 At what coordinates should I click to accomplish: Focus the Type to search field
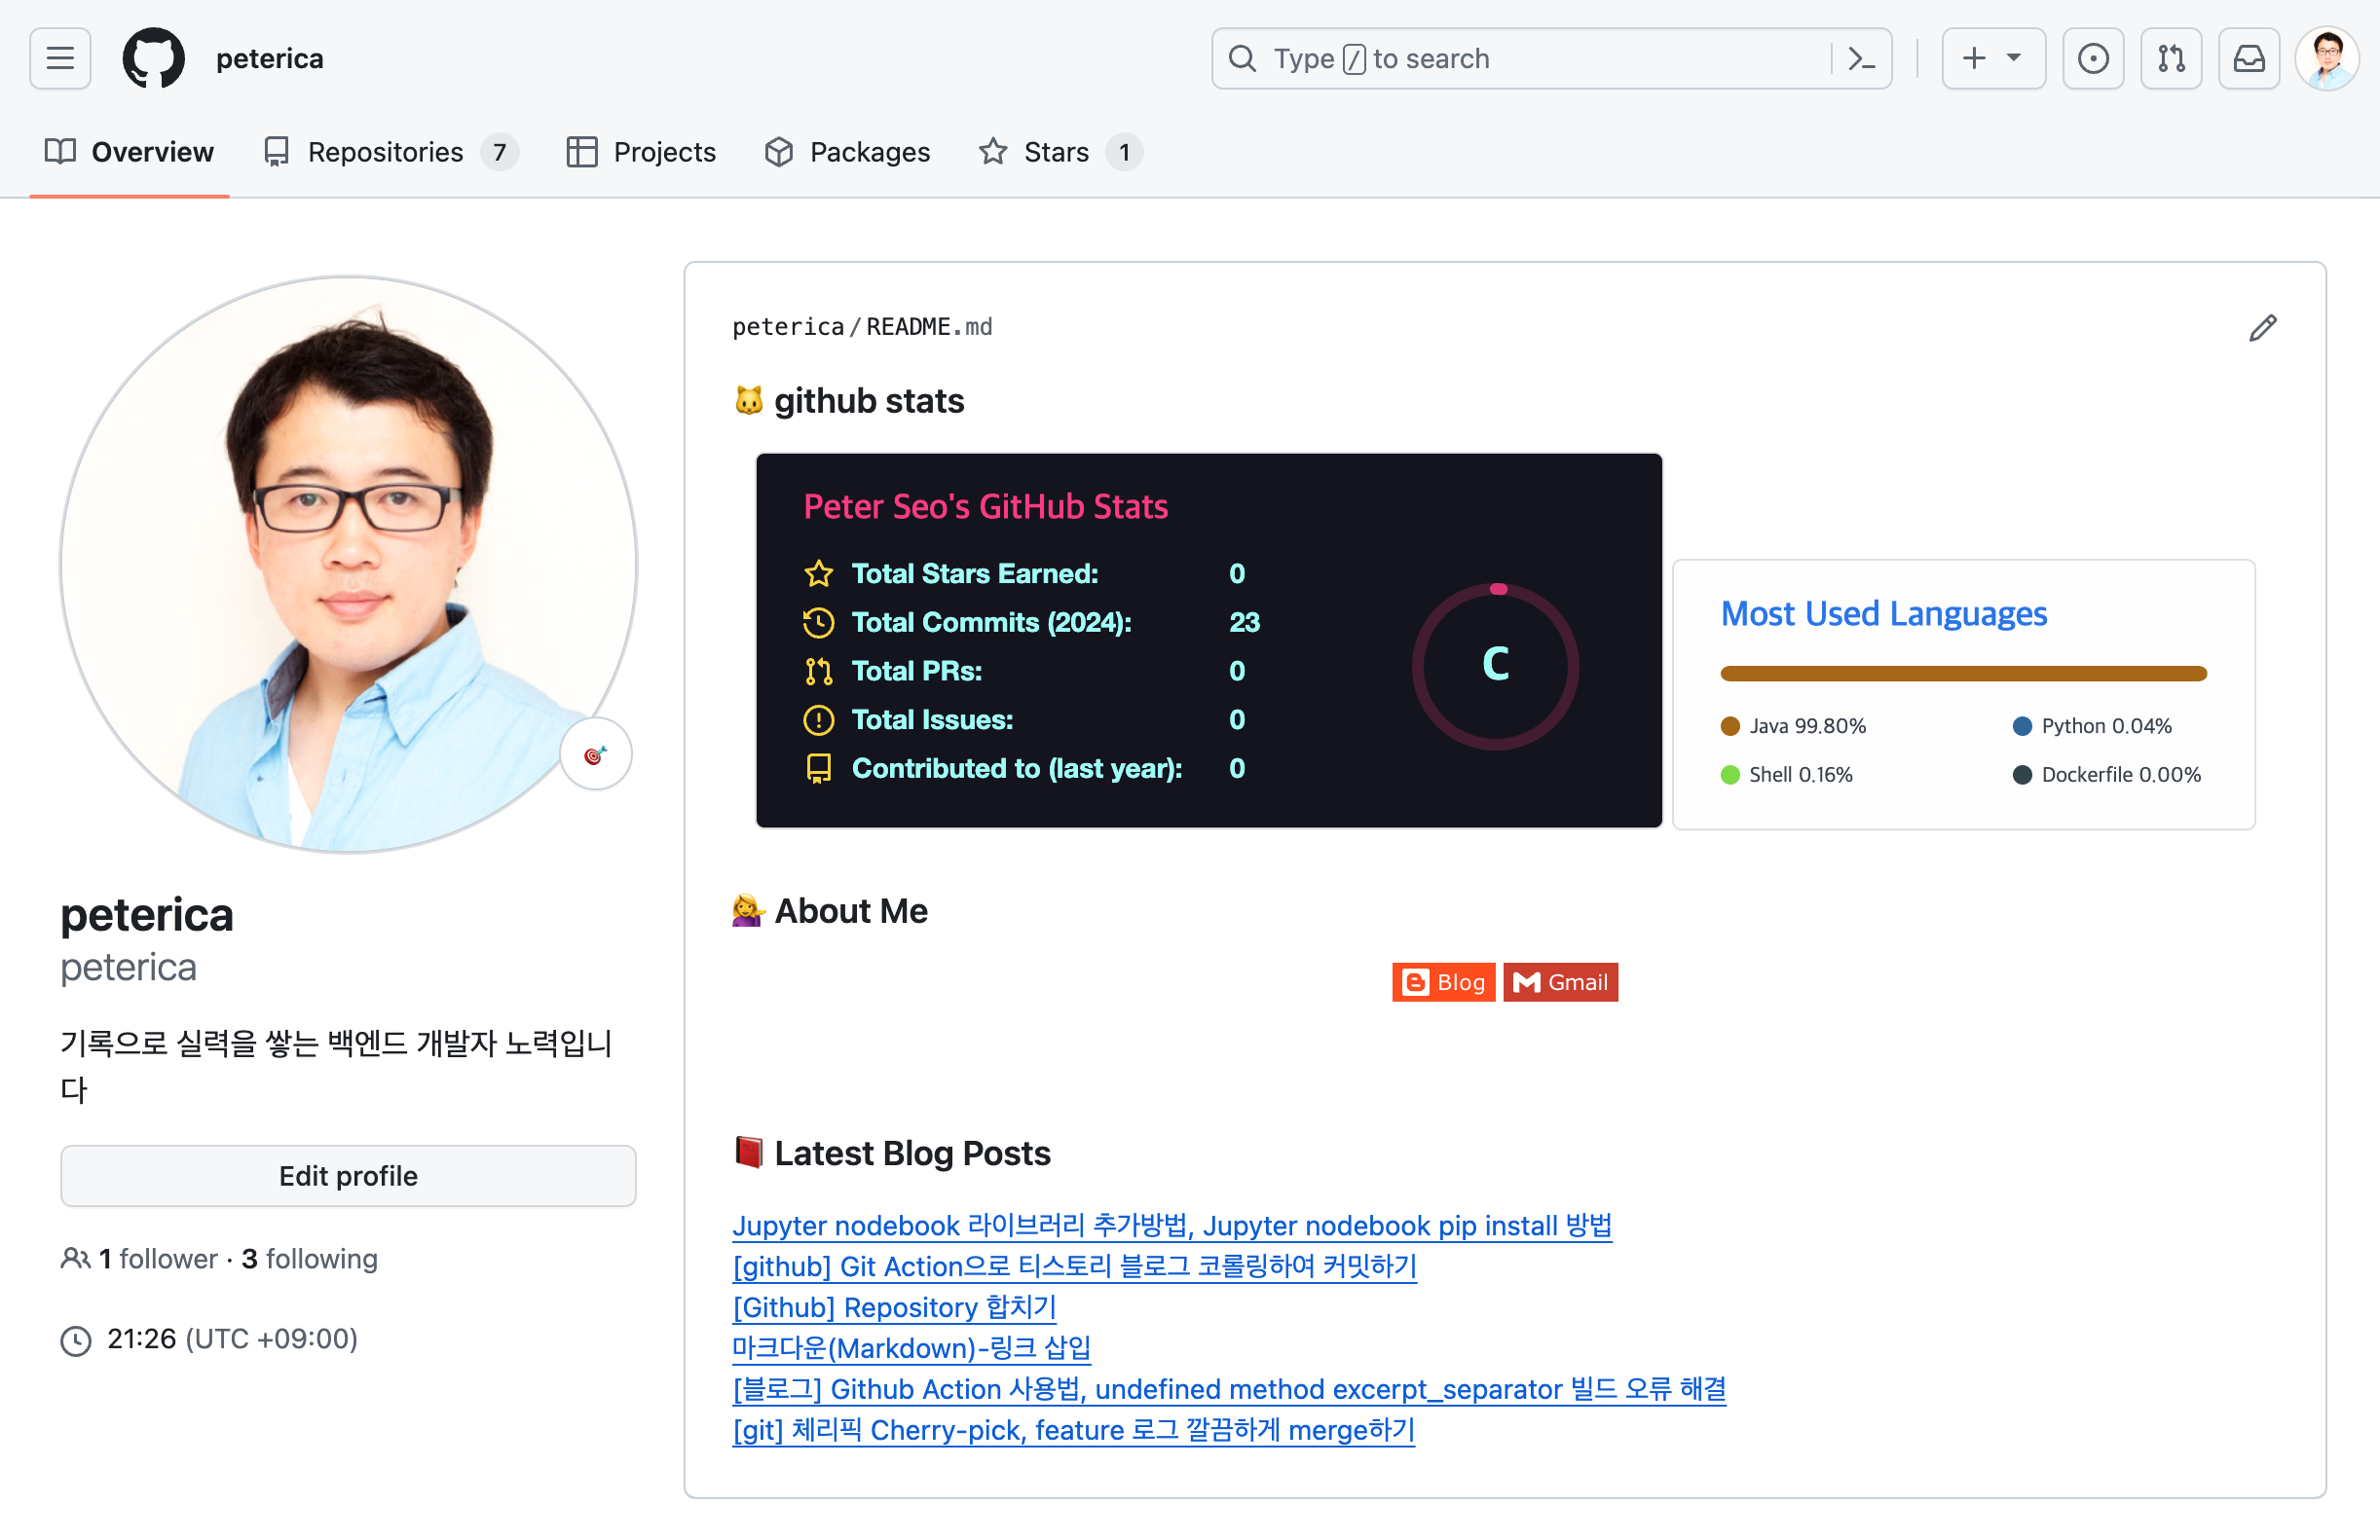(x=1520, y=59)
